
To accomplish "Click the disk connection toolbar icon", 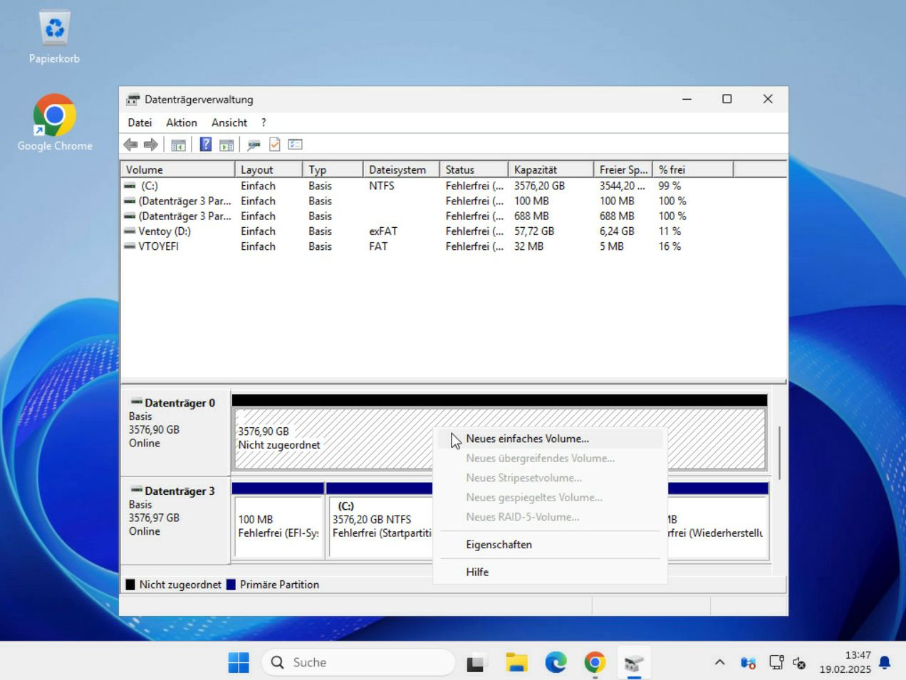I will [254, 145].
